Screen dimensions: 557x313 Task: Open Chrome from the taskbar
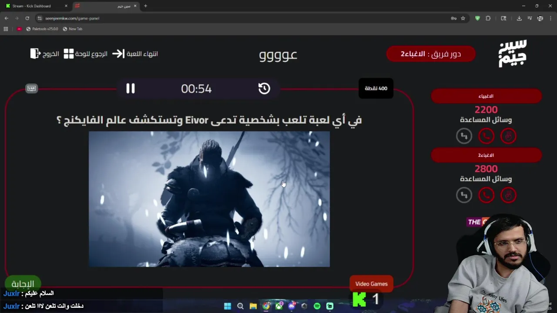[x=266, y=306]
